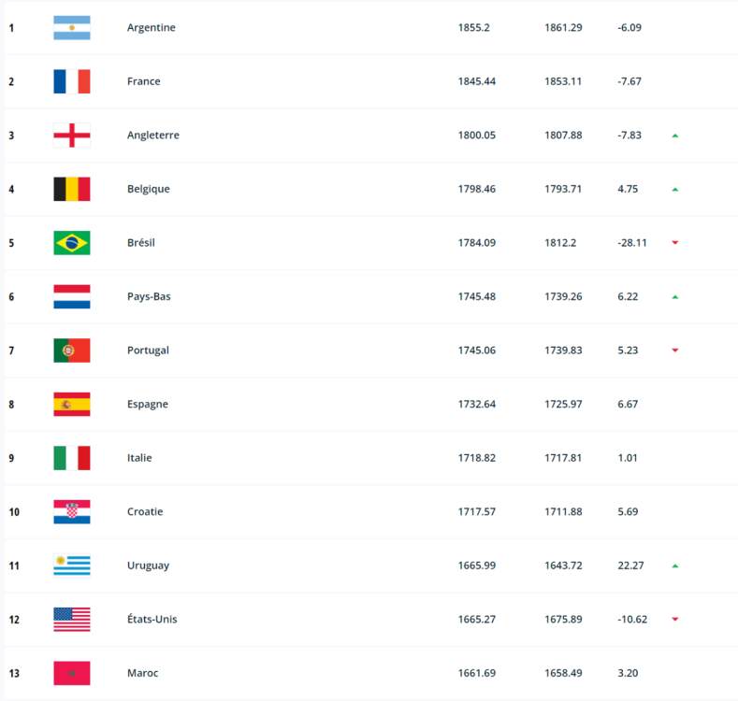Click the Uruguay flag icon
Image resolution: width=738 pixels, height=701 pixels.
coord(72,565)
